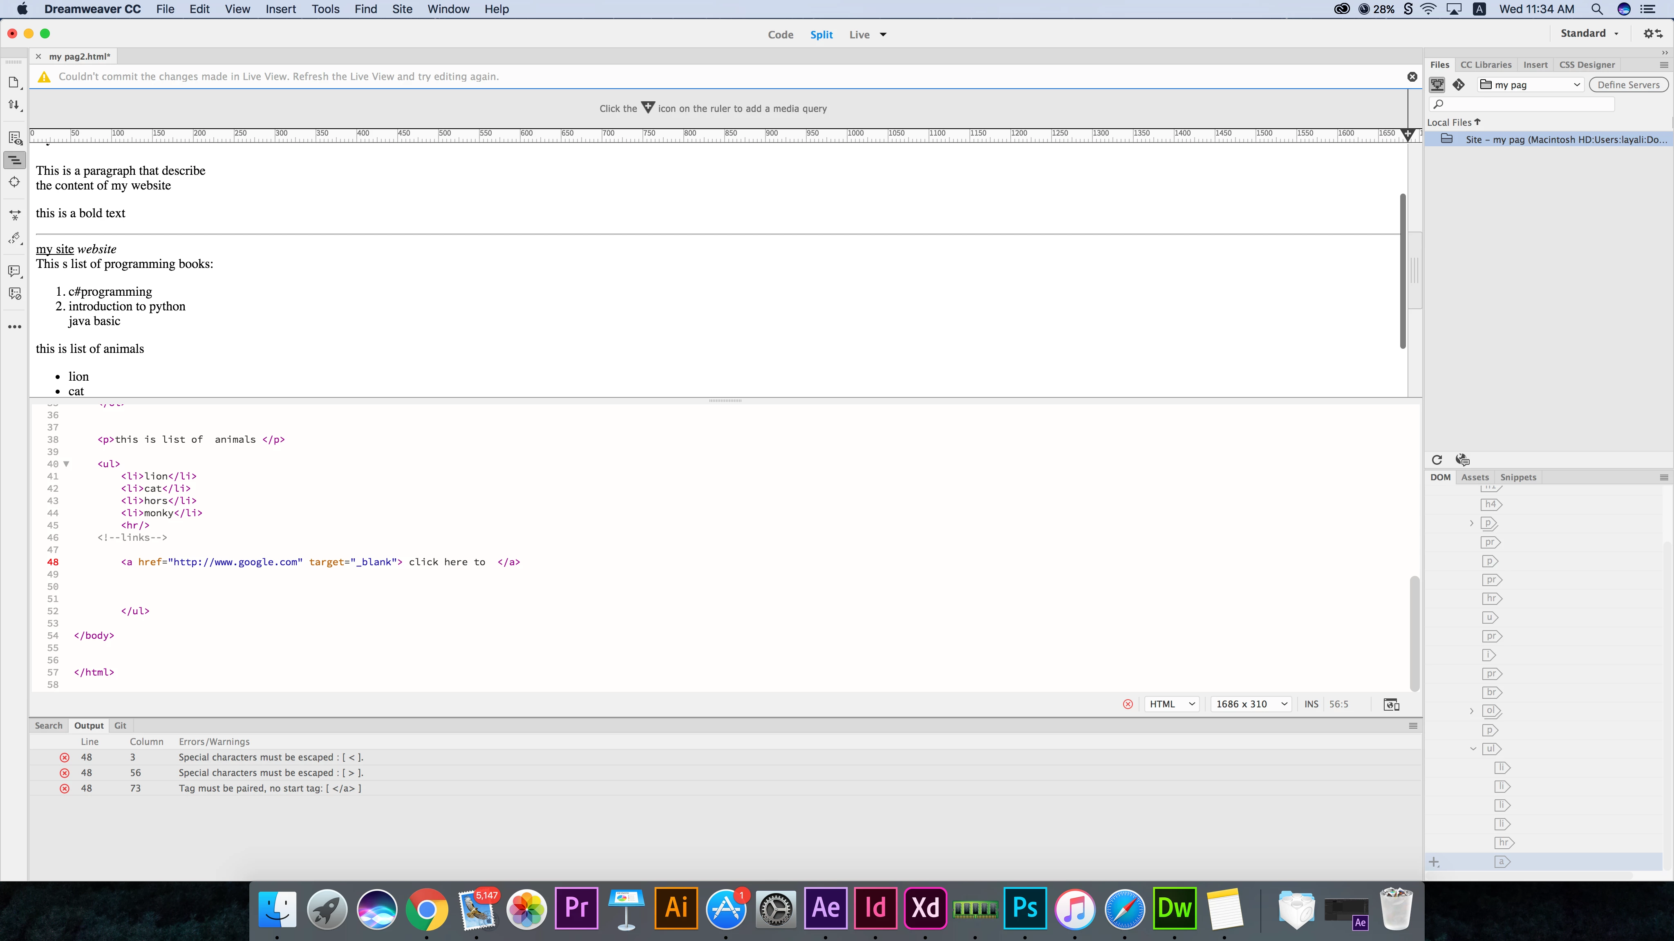Screen dimensions: 1674x941
Task: Click the Git branch icon in Files panel
Action: click(x=1459, y=85)
